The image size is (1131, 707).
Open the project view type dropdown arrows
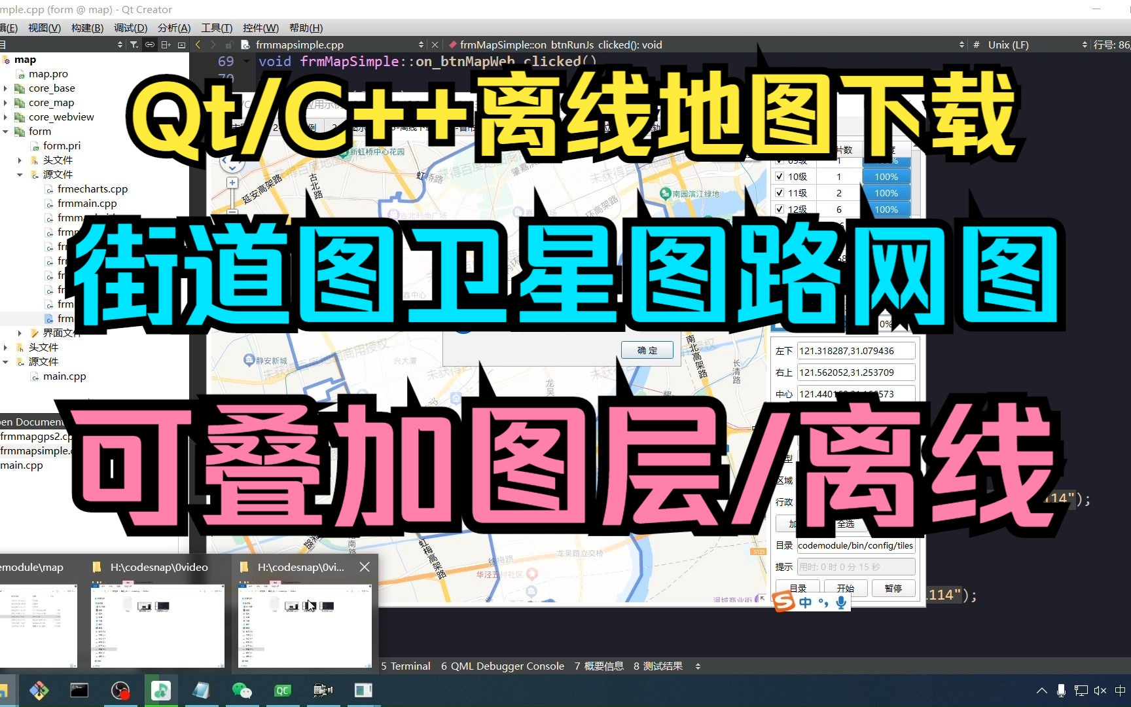coord(120,45)
